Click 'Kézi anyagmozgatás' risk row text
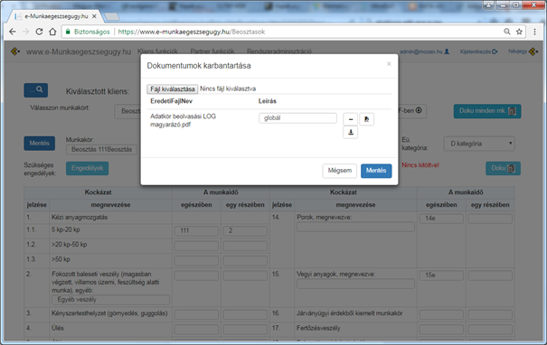 80,218
